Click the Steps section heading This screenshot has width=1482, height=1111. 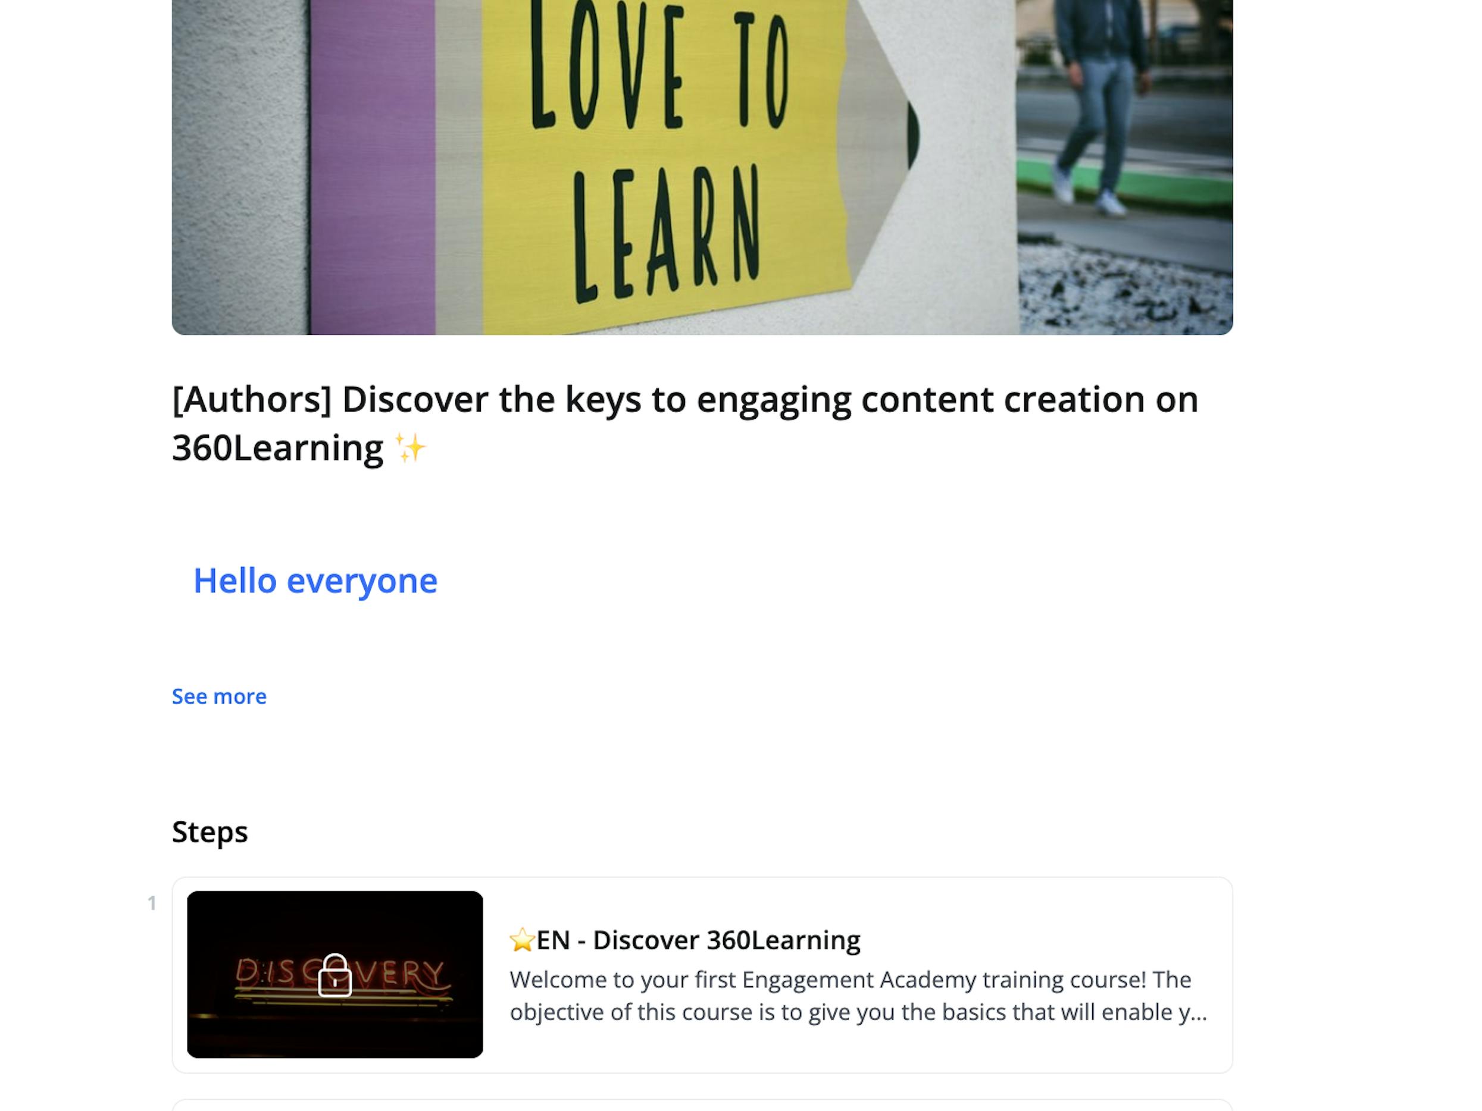coord(210,831)
